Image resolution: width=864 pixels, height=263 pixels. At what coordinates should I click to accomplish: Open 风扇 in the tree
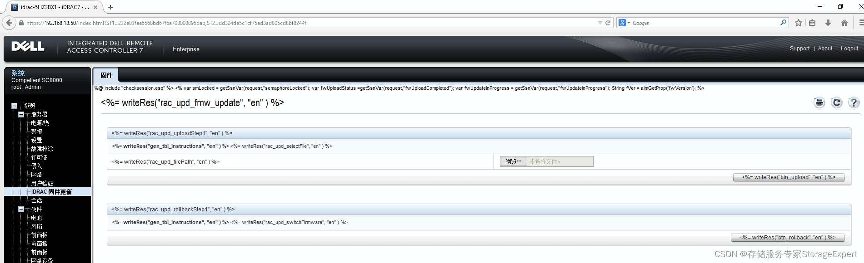(x=36, y=226)
